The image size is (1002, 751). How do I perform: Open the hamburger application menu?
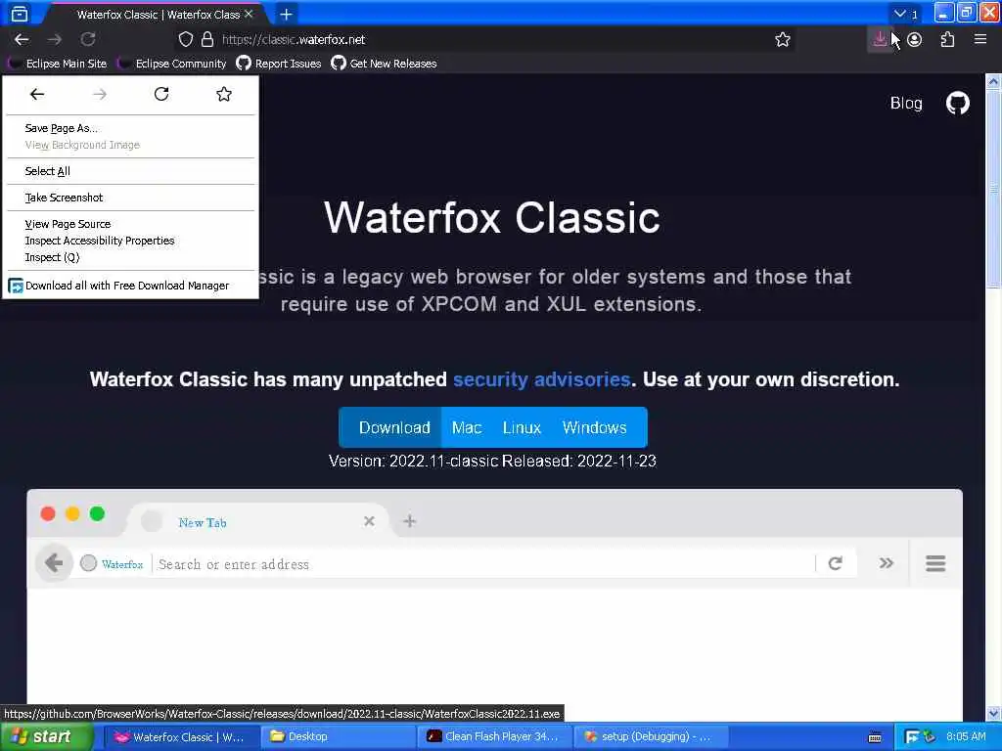(x=980, y=39)
